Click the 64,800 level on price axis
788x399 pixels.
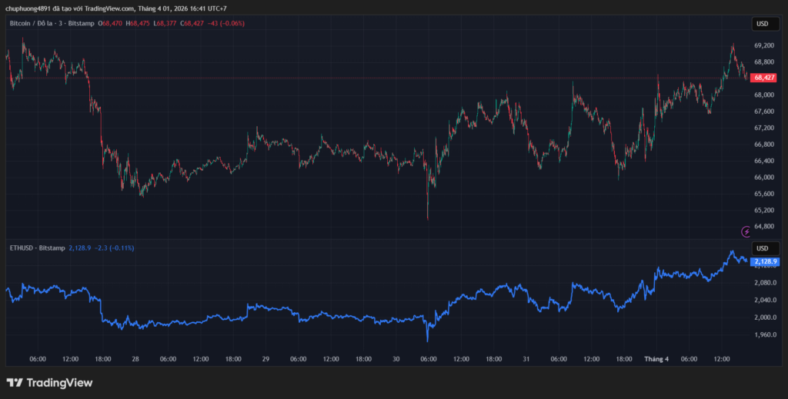(763, 226)
